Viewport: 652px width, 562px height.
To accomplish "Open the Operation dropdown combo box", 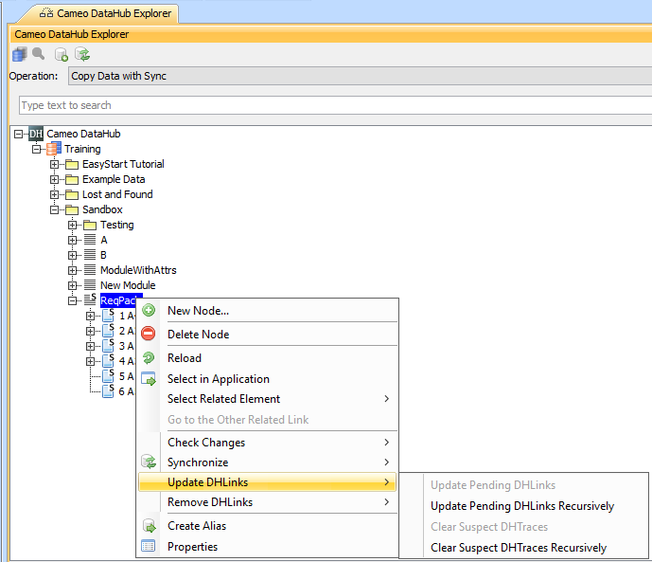I will (358, 76).
